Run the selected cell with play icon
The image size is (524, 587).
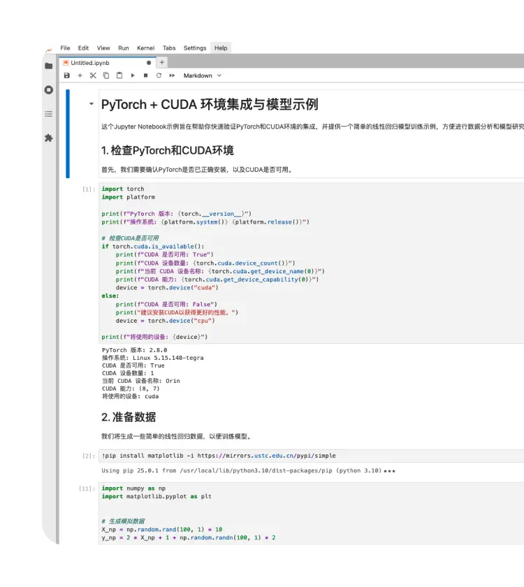(x=133, y=75)
